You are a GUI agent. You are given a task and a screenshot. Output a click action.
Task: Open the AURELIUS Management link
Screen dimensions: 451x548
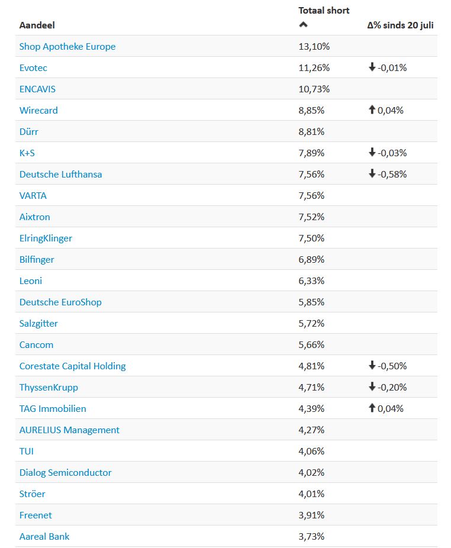coord(69,430)
